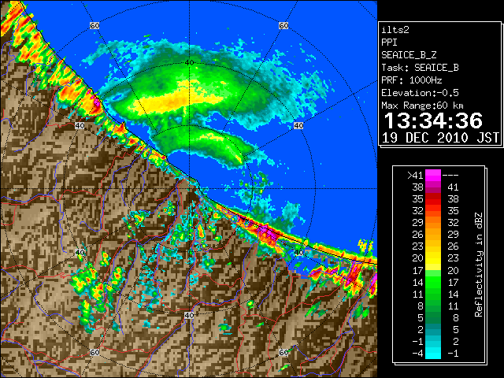The width and height of the screenshot is (504, 378).
Task: Click the large "13:34:36" timestamp
Action: 433,120
